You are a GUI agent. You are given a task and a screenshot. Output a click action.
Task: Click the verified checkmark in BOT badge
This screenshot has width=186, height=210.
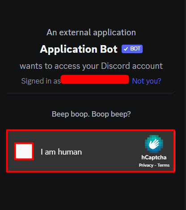coord(126,49)
